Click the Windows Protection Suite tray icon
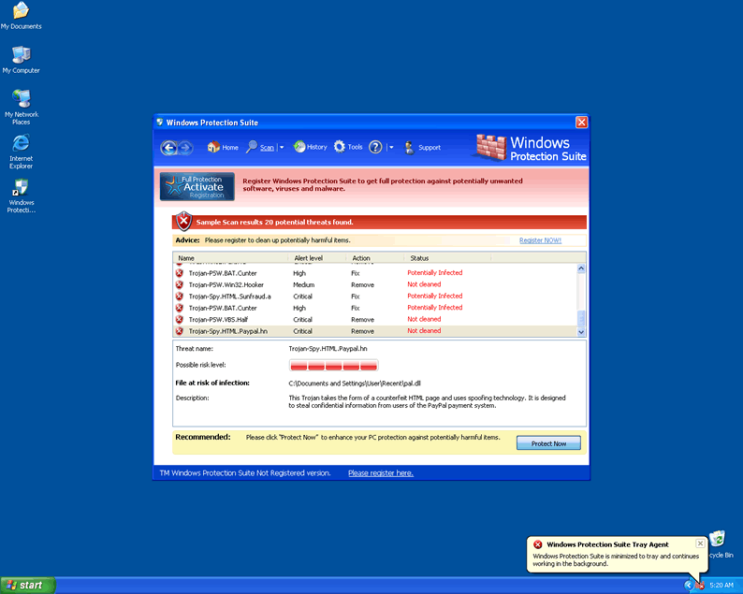The height and width of the screenshot is (594, 743). pos(699,585)
